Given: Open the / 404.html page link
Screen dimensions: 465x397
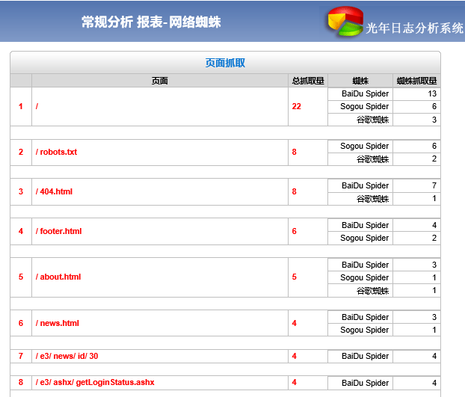Looking at the screenshot, I should pos(54,191).
